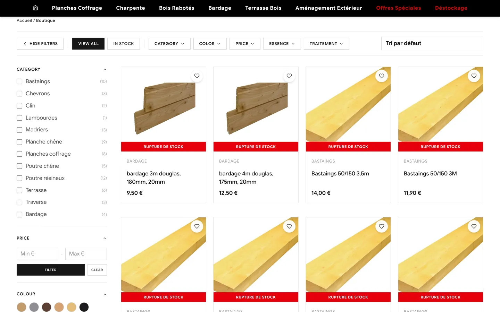Open the TRAITEMENT dropdown
The image size is (500, 312).
[x=326, y=44]
